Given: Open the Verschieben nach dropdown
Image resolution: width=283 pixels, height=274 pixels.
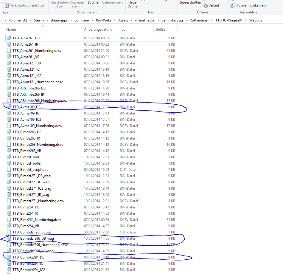Looking at the screenshot, I should [59, 4].
